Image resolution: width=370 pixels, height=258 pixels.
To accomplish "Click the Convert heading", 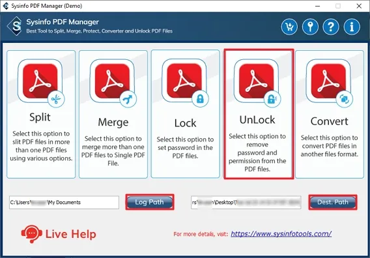I will coord(330,121).
